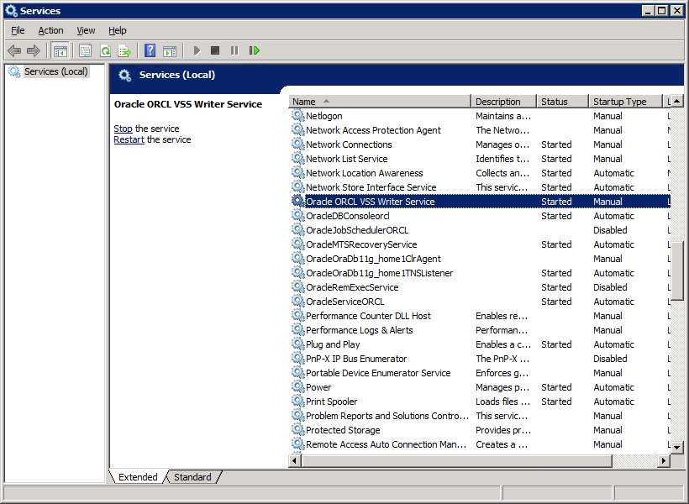The height and width of the screenshot is (504, 689).
Task: Click the Services (Local) header gear icon
Action: pos(125,75)
